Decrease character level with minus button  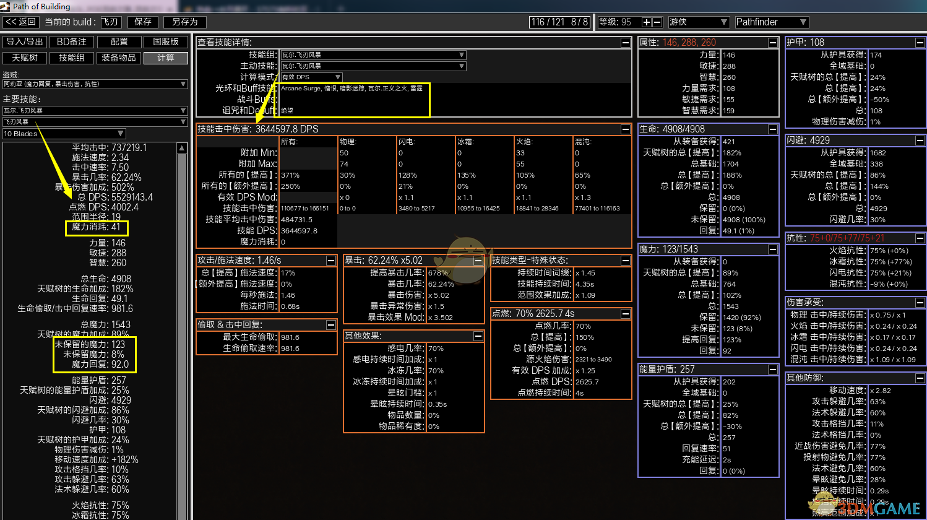click(657, 22)
